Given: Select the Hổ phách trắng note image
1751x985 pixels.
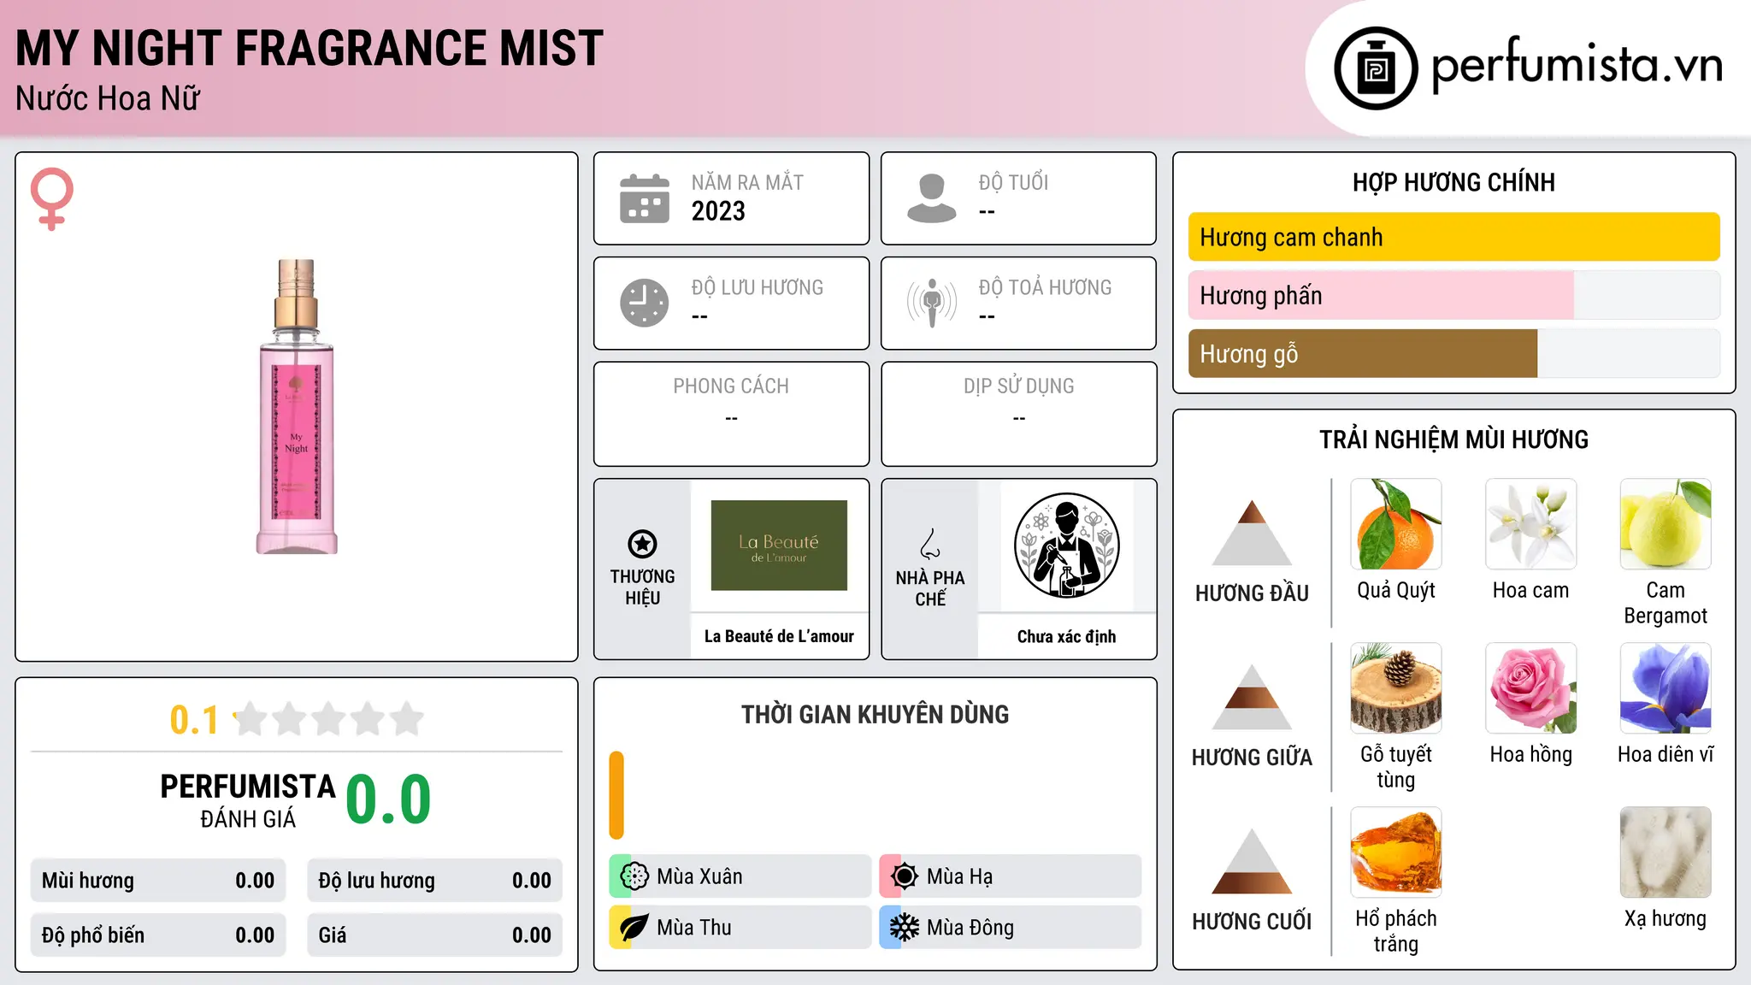Looking at the screenshot, I should click(x=1396, y=852).
